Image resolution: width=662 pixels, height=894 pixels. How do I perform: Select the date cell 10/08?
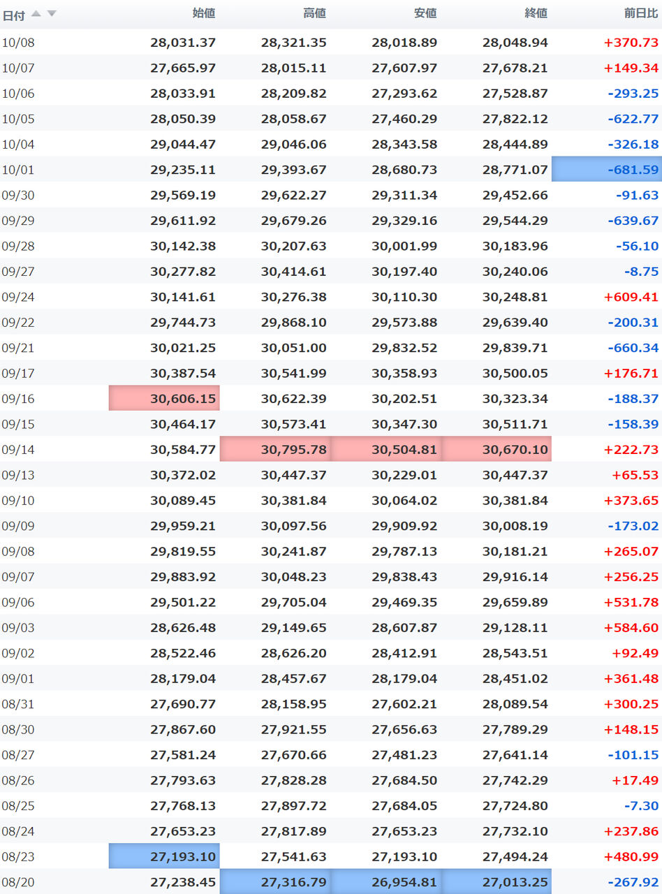pos(18,43)
